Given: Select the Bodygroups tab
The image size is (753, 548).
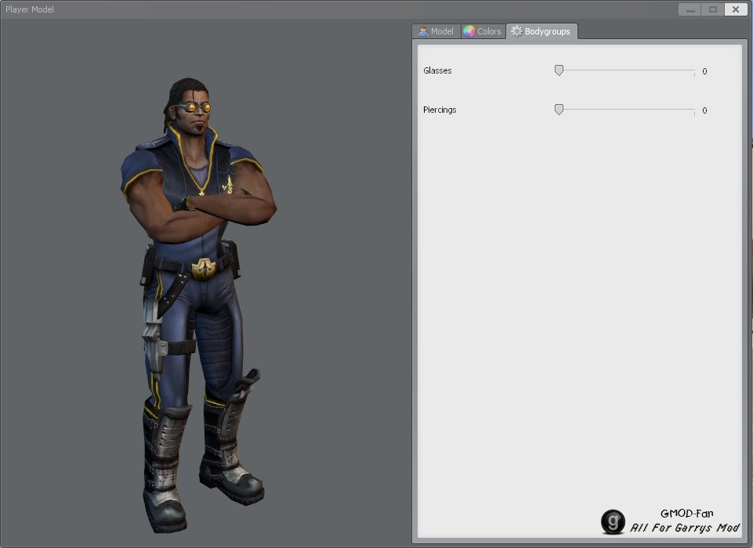Looking at the screenshot, I should coord(541,31).
